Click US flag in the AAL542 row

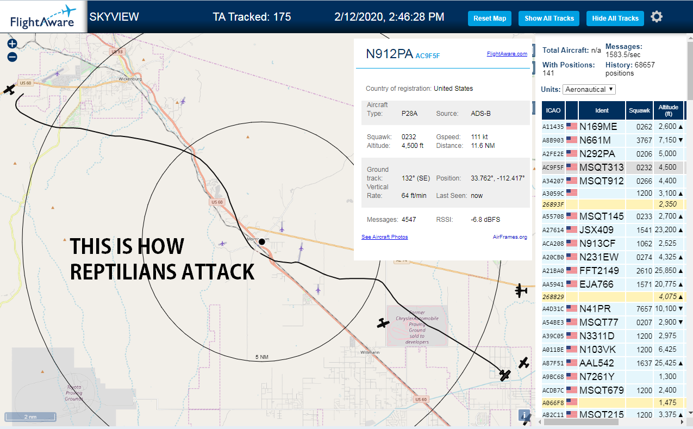pyautogui.click(x=572, y=363)
